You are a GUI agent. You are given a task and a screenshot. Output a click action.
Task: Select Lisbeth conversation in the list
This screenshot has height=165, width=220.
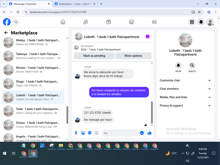33,97
